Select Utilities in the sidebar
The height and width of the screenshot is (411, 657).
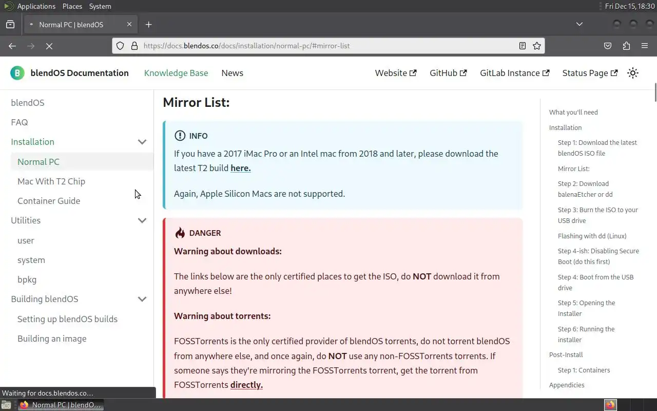26,220
